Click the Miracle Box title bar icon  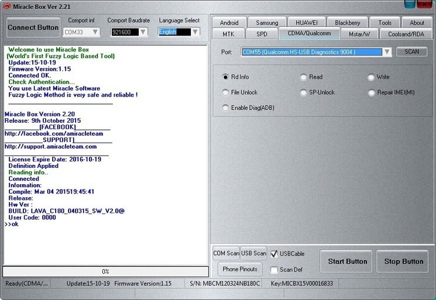[x=6, y=6]
